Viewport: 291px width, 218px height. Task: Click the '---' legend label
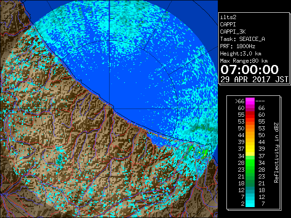[260, 101]
